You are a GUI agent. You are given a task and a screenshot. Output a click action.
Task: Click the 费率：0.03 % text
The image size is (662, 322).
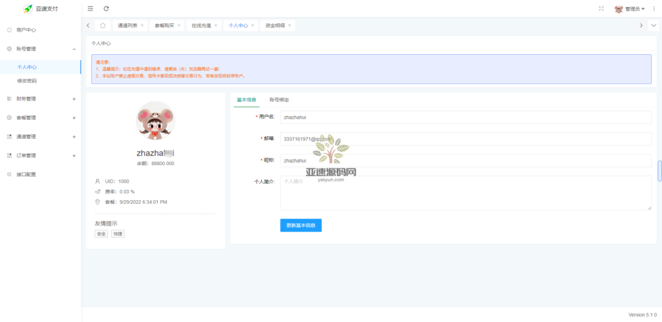click(120, 192)
